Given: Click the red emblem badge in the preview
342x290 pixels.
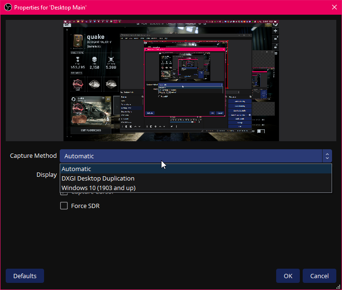Looking at the screenshot, I should click(78, 84).
